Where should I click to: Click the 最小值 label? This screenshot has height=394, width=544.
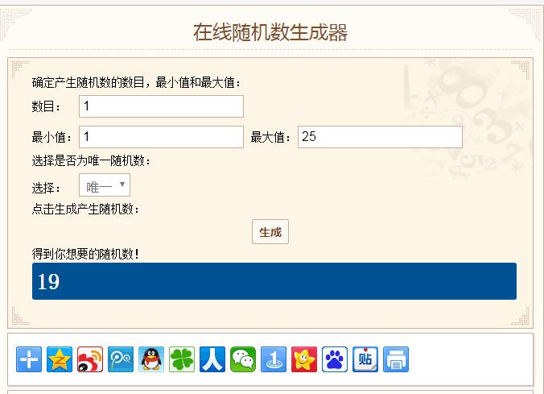point(52,137)
